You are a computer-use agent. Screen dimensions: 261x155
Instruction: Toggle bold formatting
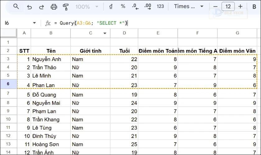254,7
